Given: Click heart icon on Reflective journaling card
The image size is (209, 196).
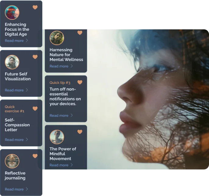Looking at the screenshot, I should [x=35, y=156].
